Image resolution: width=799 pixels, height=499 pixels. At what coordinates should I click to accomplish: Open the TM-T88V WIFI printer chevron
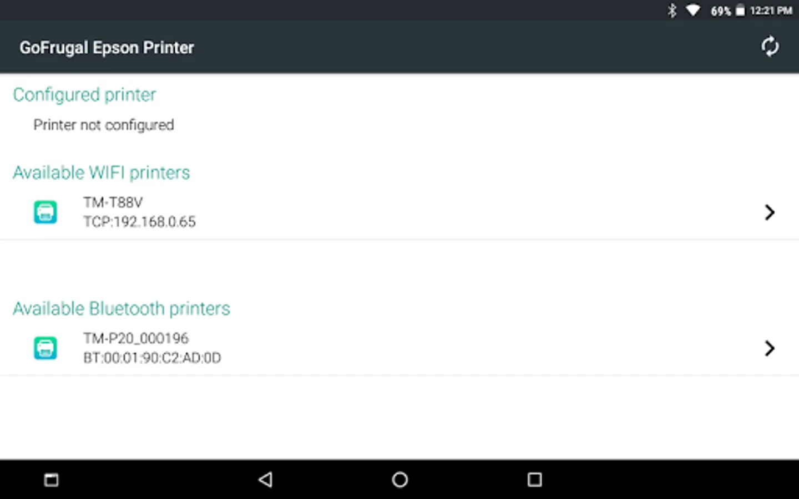pos(770,212)
